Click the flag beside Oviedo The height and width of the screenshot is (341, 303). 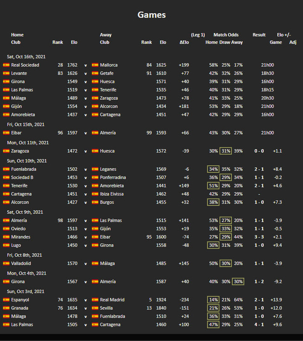[x=6, y=229]
